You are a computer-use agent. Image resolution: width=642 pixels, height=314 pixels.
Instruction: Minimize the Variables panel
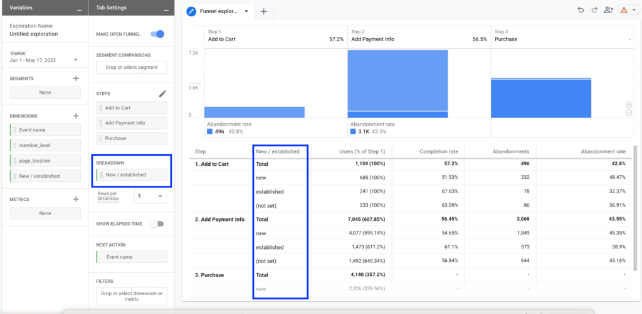click(79, 9)
